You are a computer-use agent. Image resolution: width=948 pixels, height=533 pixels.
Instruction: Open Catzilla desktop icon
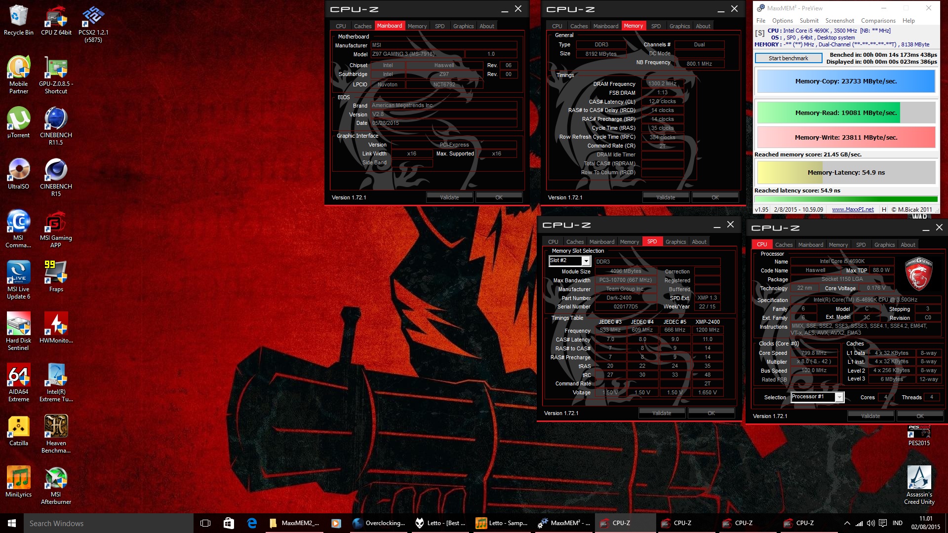19,430
